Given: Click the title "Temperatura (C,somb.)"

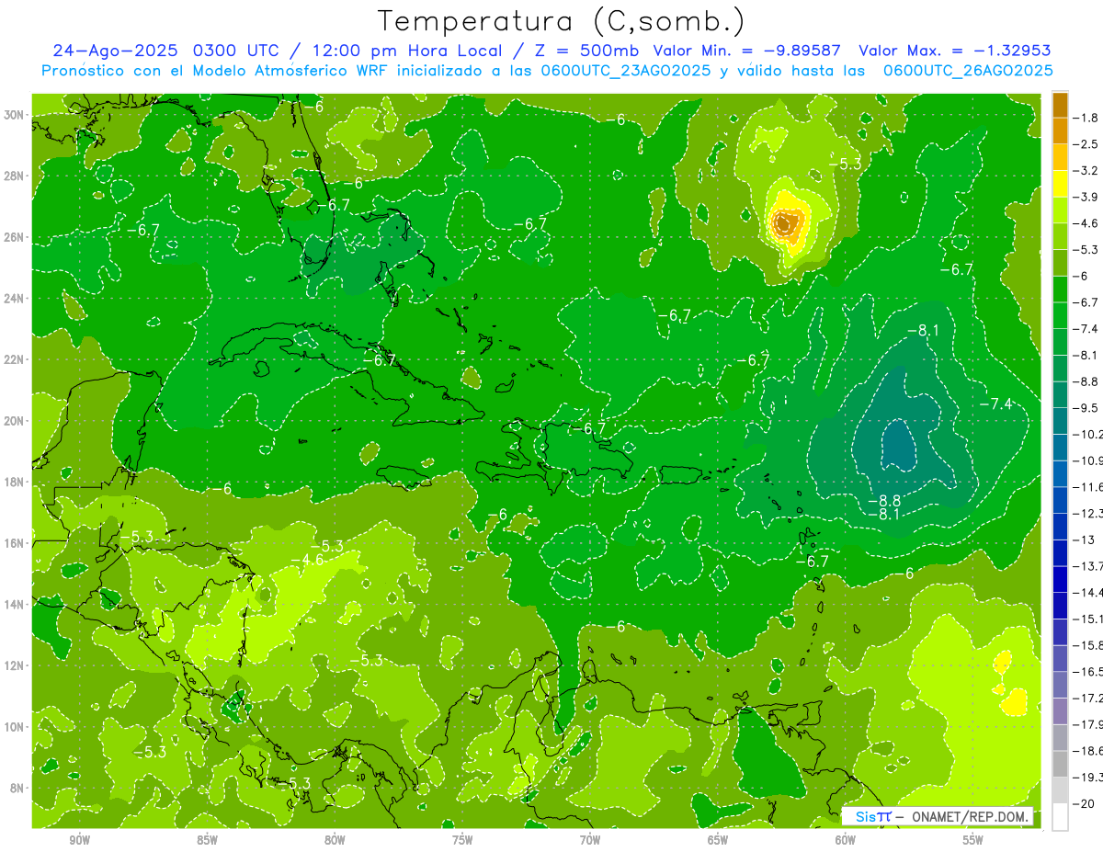Looking at the screenshot, I should (561, 21).
